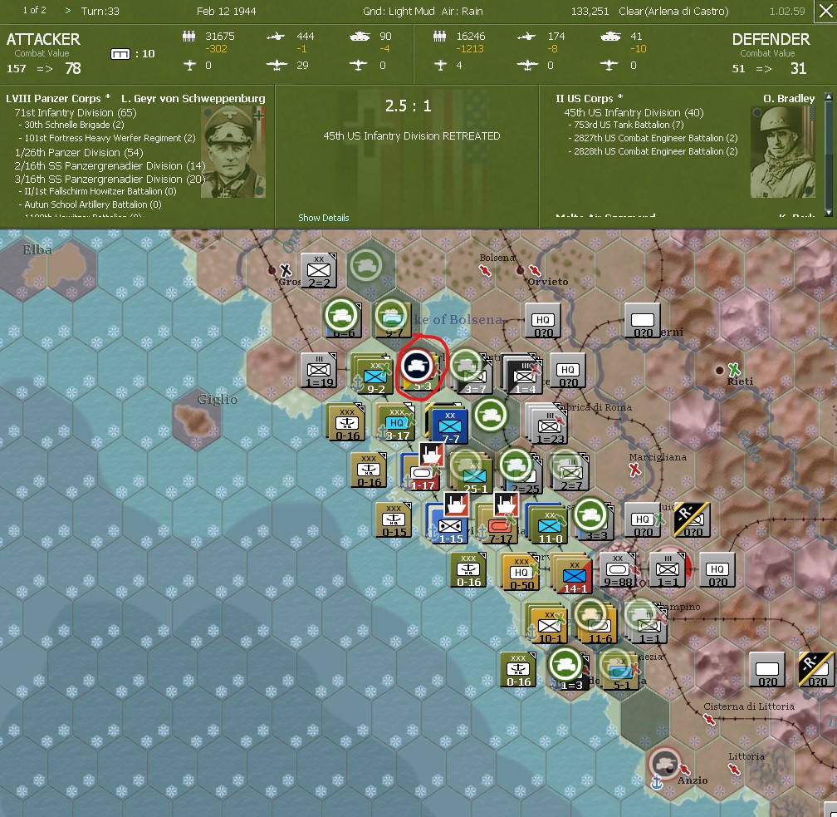This screenshot has height=817, width=837.
Task: Select the 9-2 unit counter
Action: tap(374, 377)
